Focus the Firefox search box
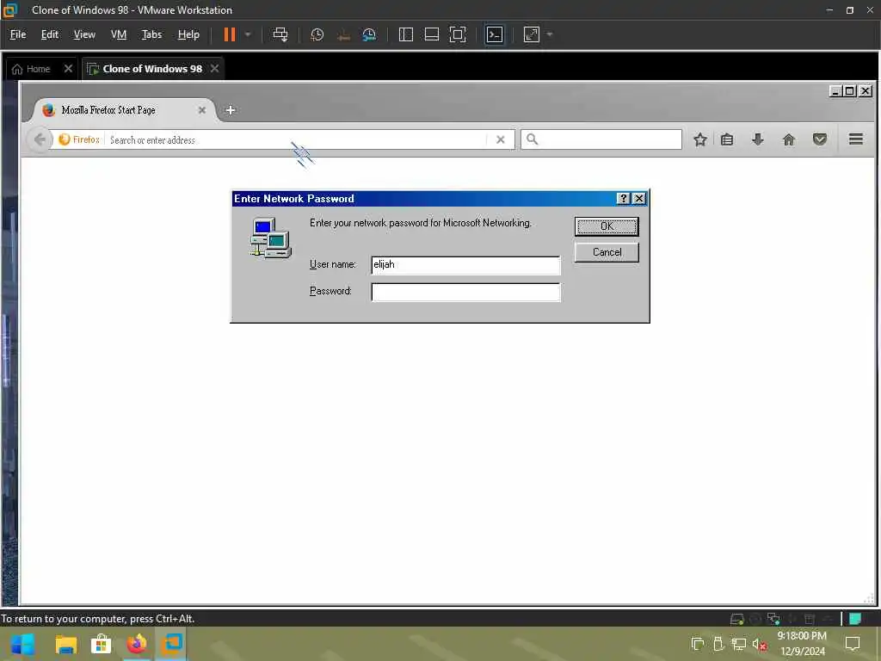 pyautogui.click(x=601, y=139)
